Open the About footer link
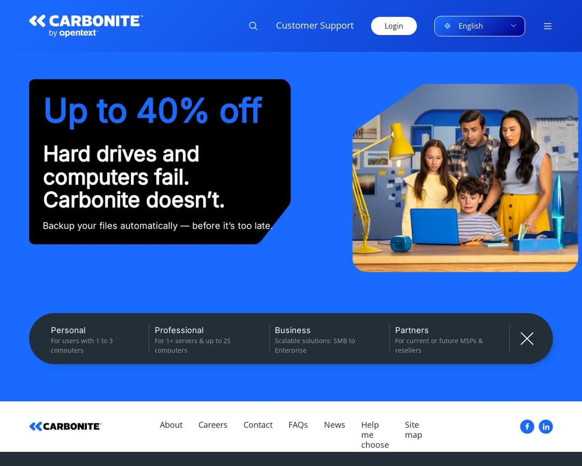582x466 pixels. coord(171,425)
